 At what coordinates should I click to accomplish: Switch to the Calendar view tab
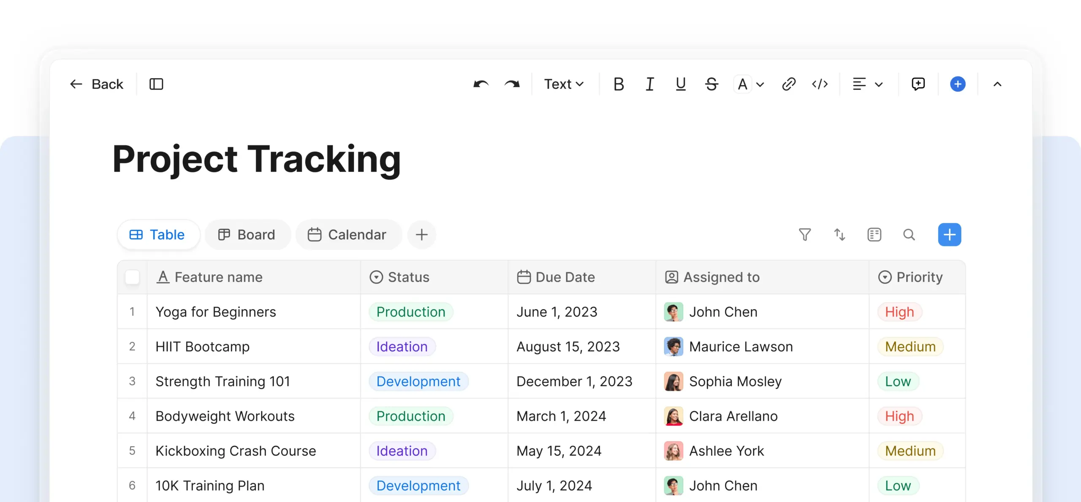pyautogui.click(x=348, y=234)
